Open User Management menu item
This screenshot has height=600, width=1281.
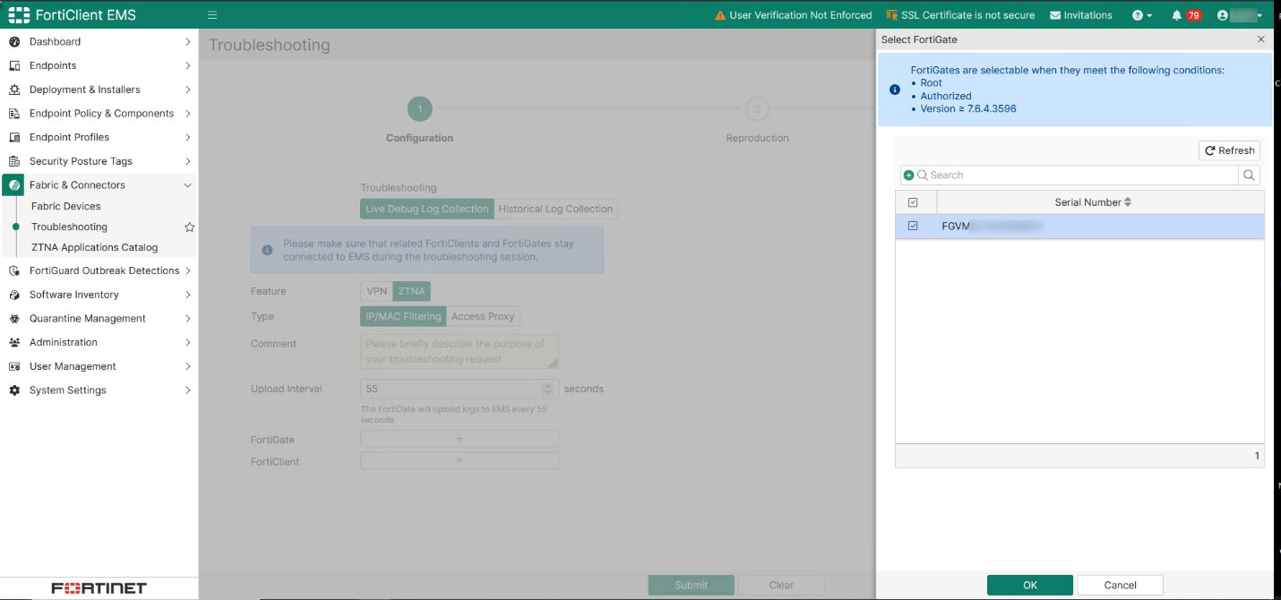pyautogui.click(x=73, y=366)
